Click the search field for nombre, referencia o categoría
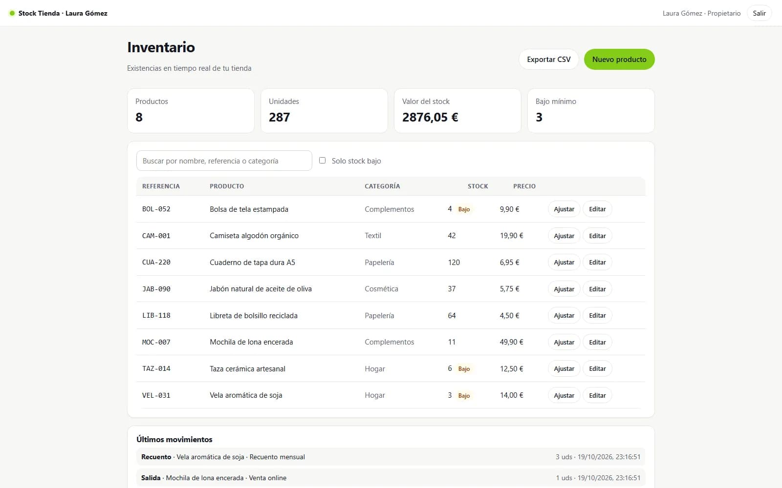The height and width of the screenshot is (488, 782). [224, 161]
